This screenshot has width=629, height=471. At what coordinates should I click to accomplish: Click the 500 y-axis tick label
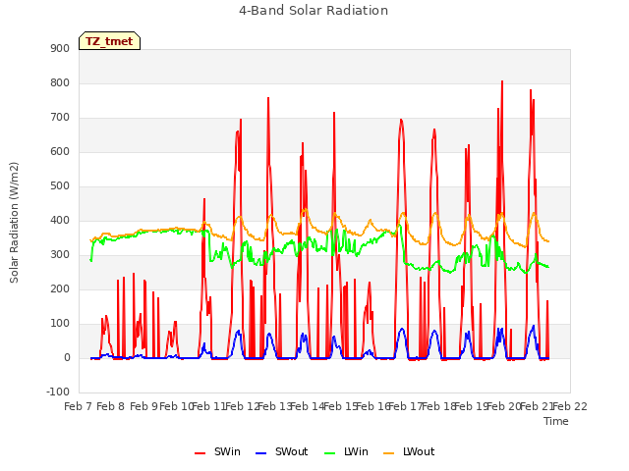[x=60, y=185]
